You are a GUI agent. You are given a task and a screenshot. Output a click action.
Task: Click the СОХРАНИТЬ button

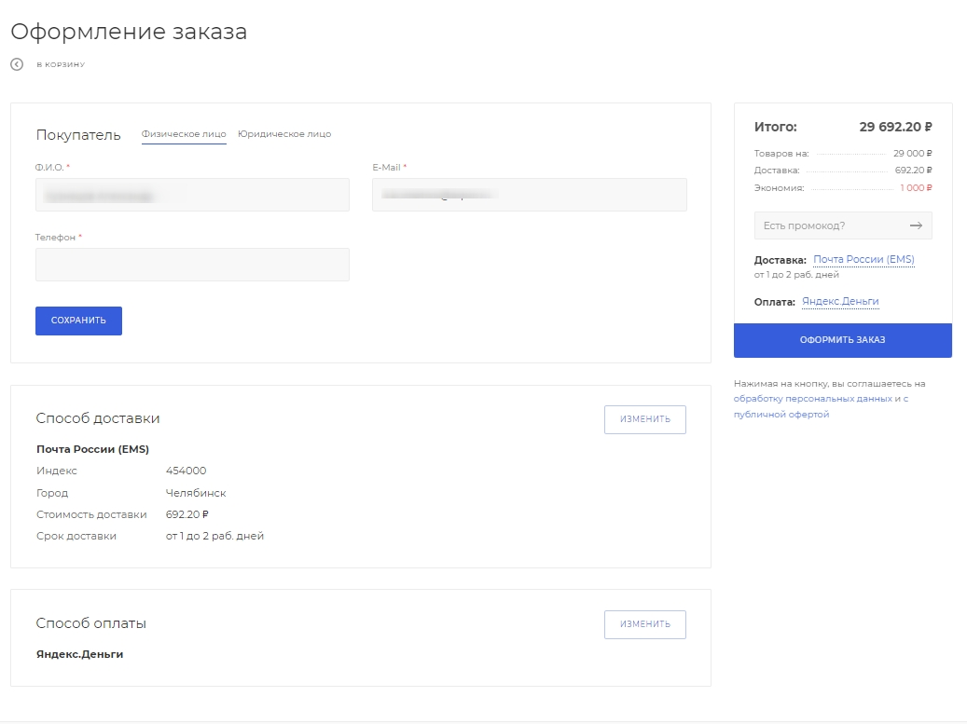pos(78,321)
